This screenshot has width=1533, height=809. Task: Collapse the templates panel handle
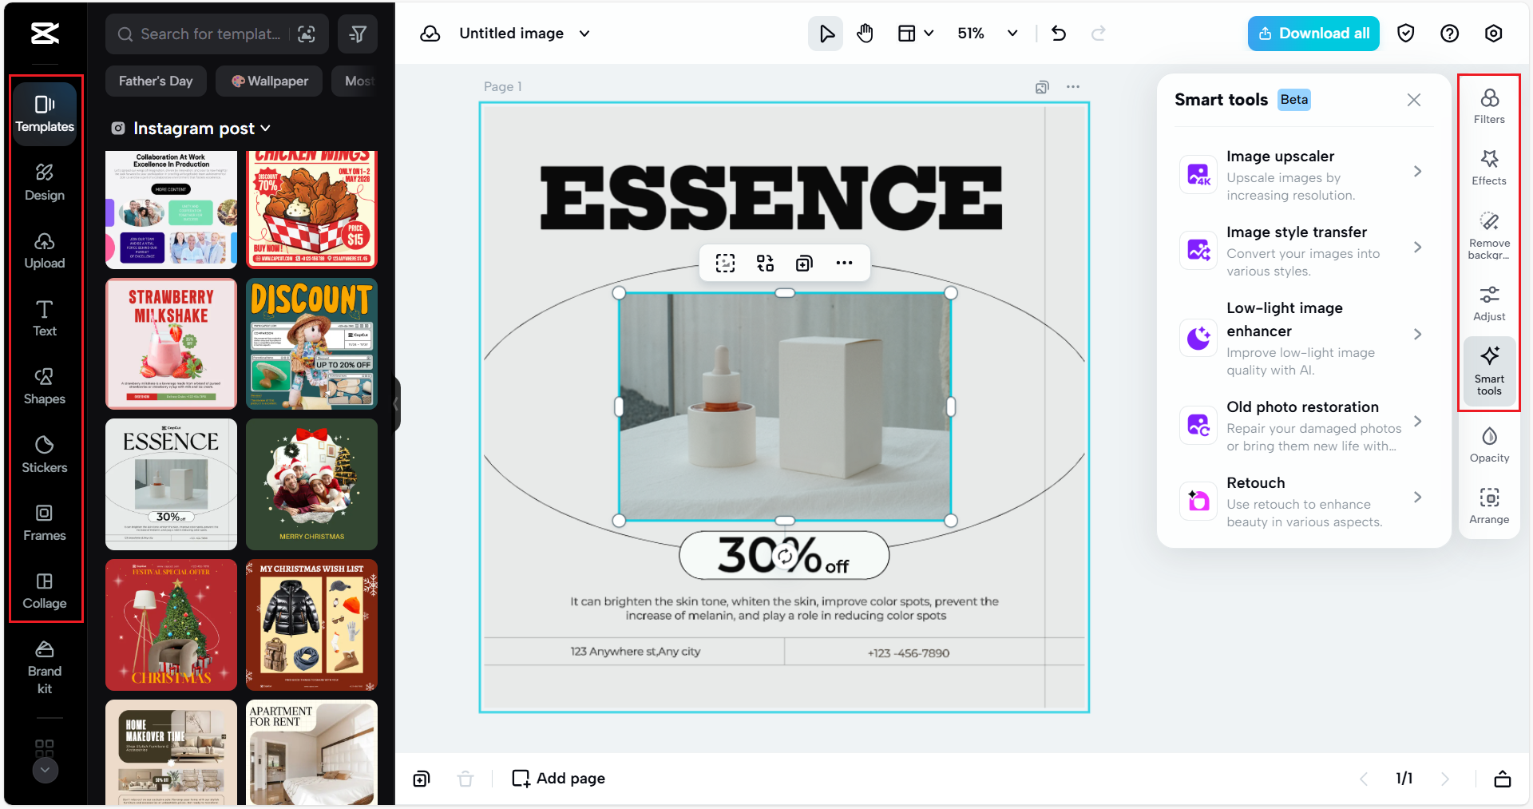(397, 405)
